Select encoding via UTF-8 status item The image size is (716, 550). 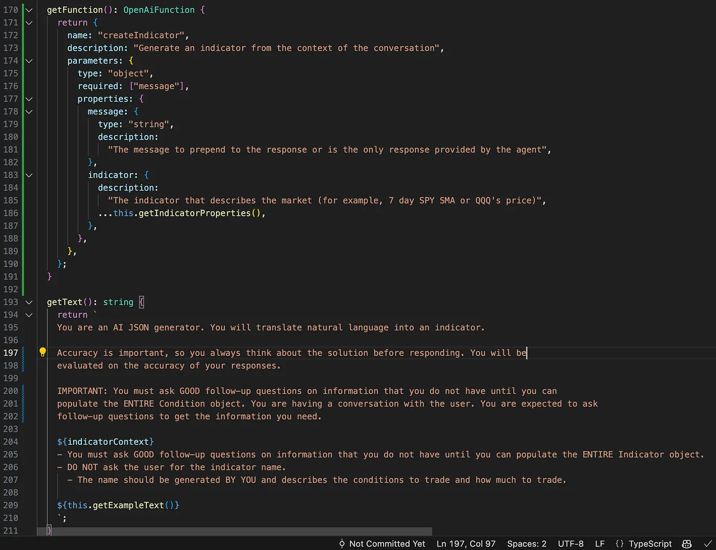tap(571, 544)
